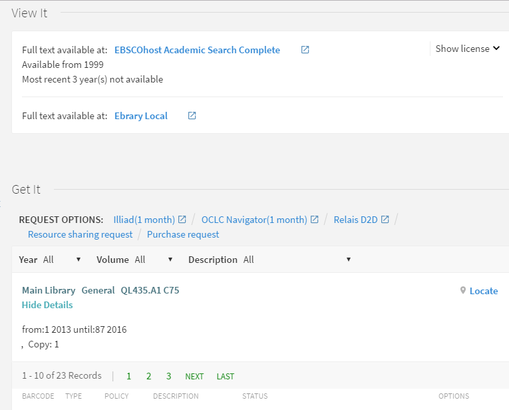Go to page 3 of records
The image size is (509, 410).
(x=168, y=376)
